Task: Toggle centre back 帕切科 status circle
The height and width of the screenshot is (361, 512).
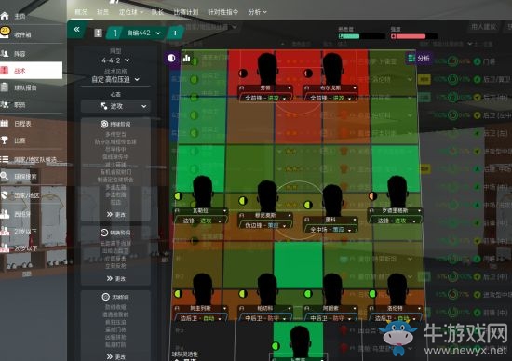Action: tap(243, 294)
